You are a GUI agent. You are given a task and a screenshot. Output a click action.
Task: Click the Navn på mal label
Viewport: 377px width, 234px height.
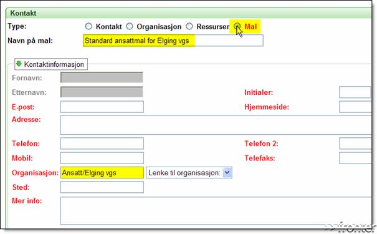[x=31, y=41]
